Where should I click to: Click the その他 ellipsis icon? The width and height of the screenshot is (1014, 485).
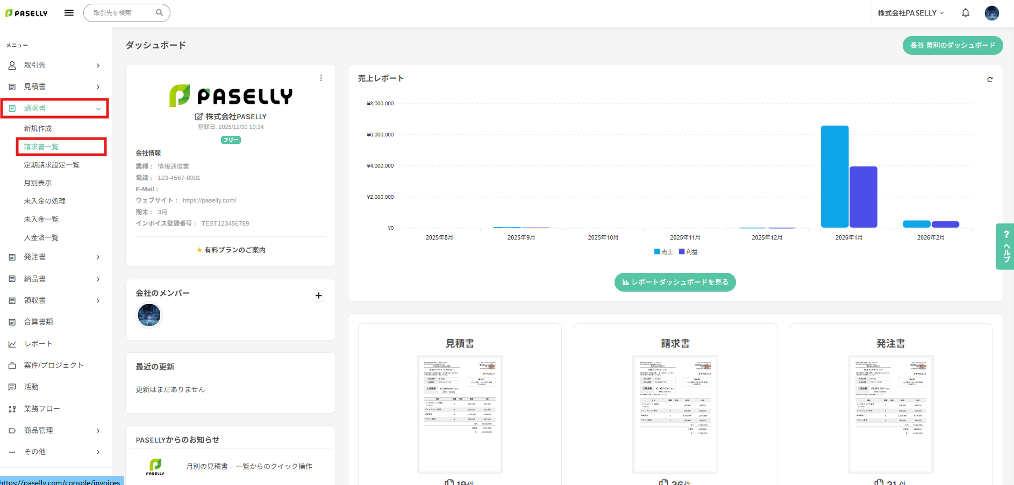click(12, 452)
